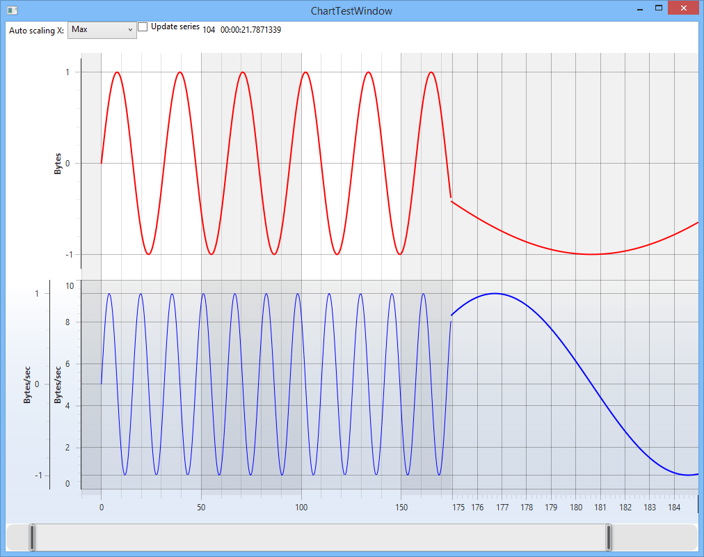Click the 175 tick on the X axis
Viewport: 704px width, 557px height.
point(457,508)
